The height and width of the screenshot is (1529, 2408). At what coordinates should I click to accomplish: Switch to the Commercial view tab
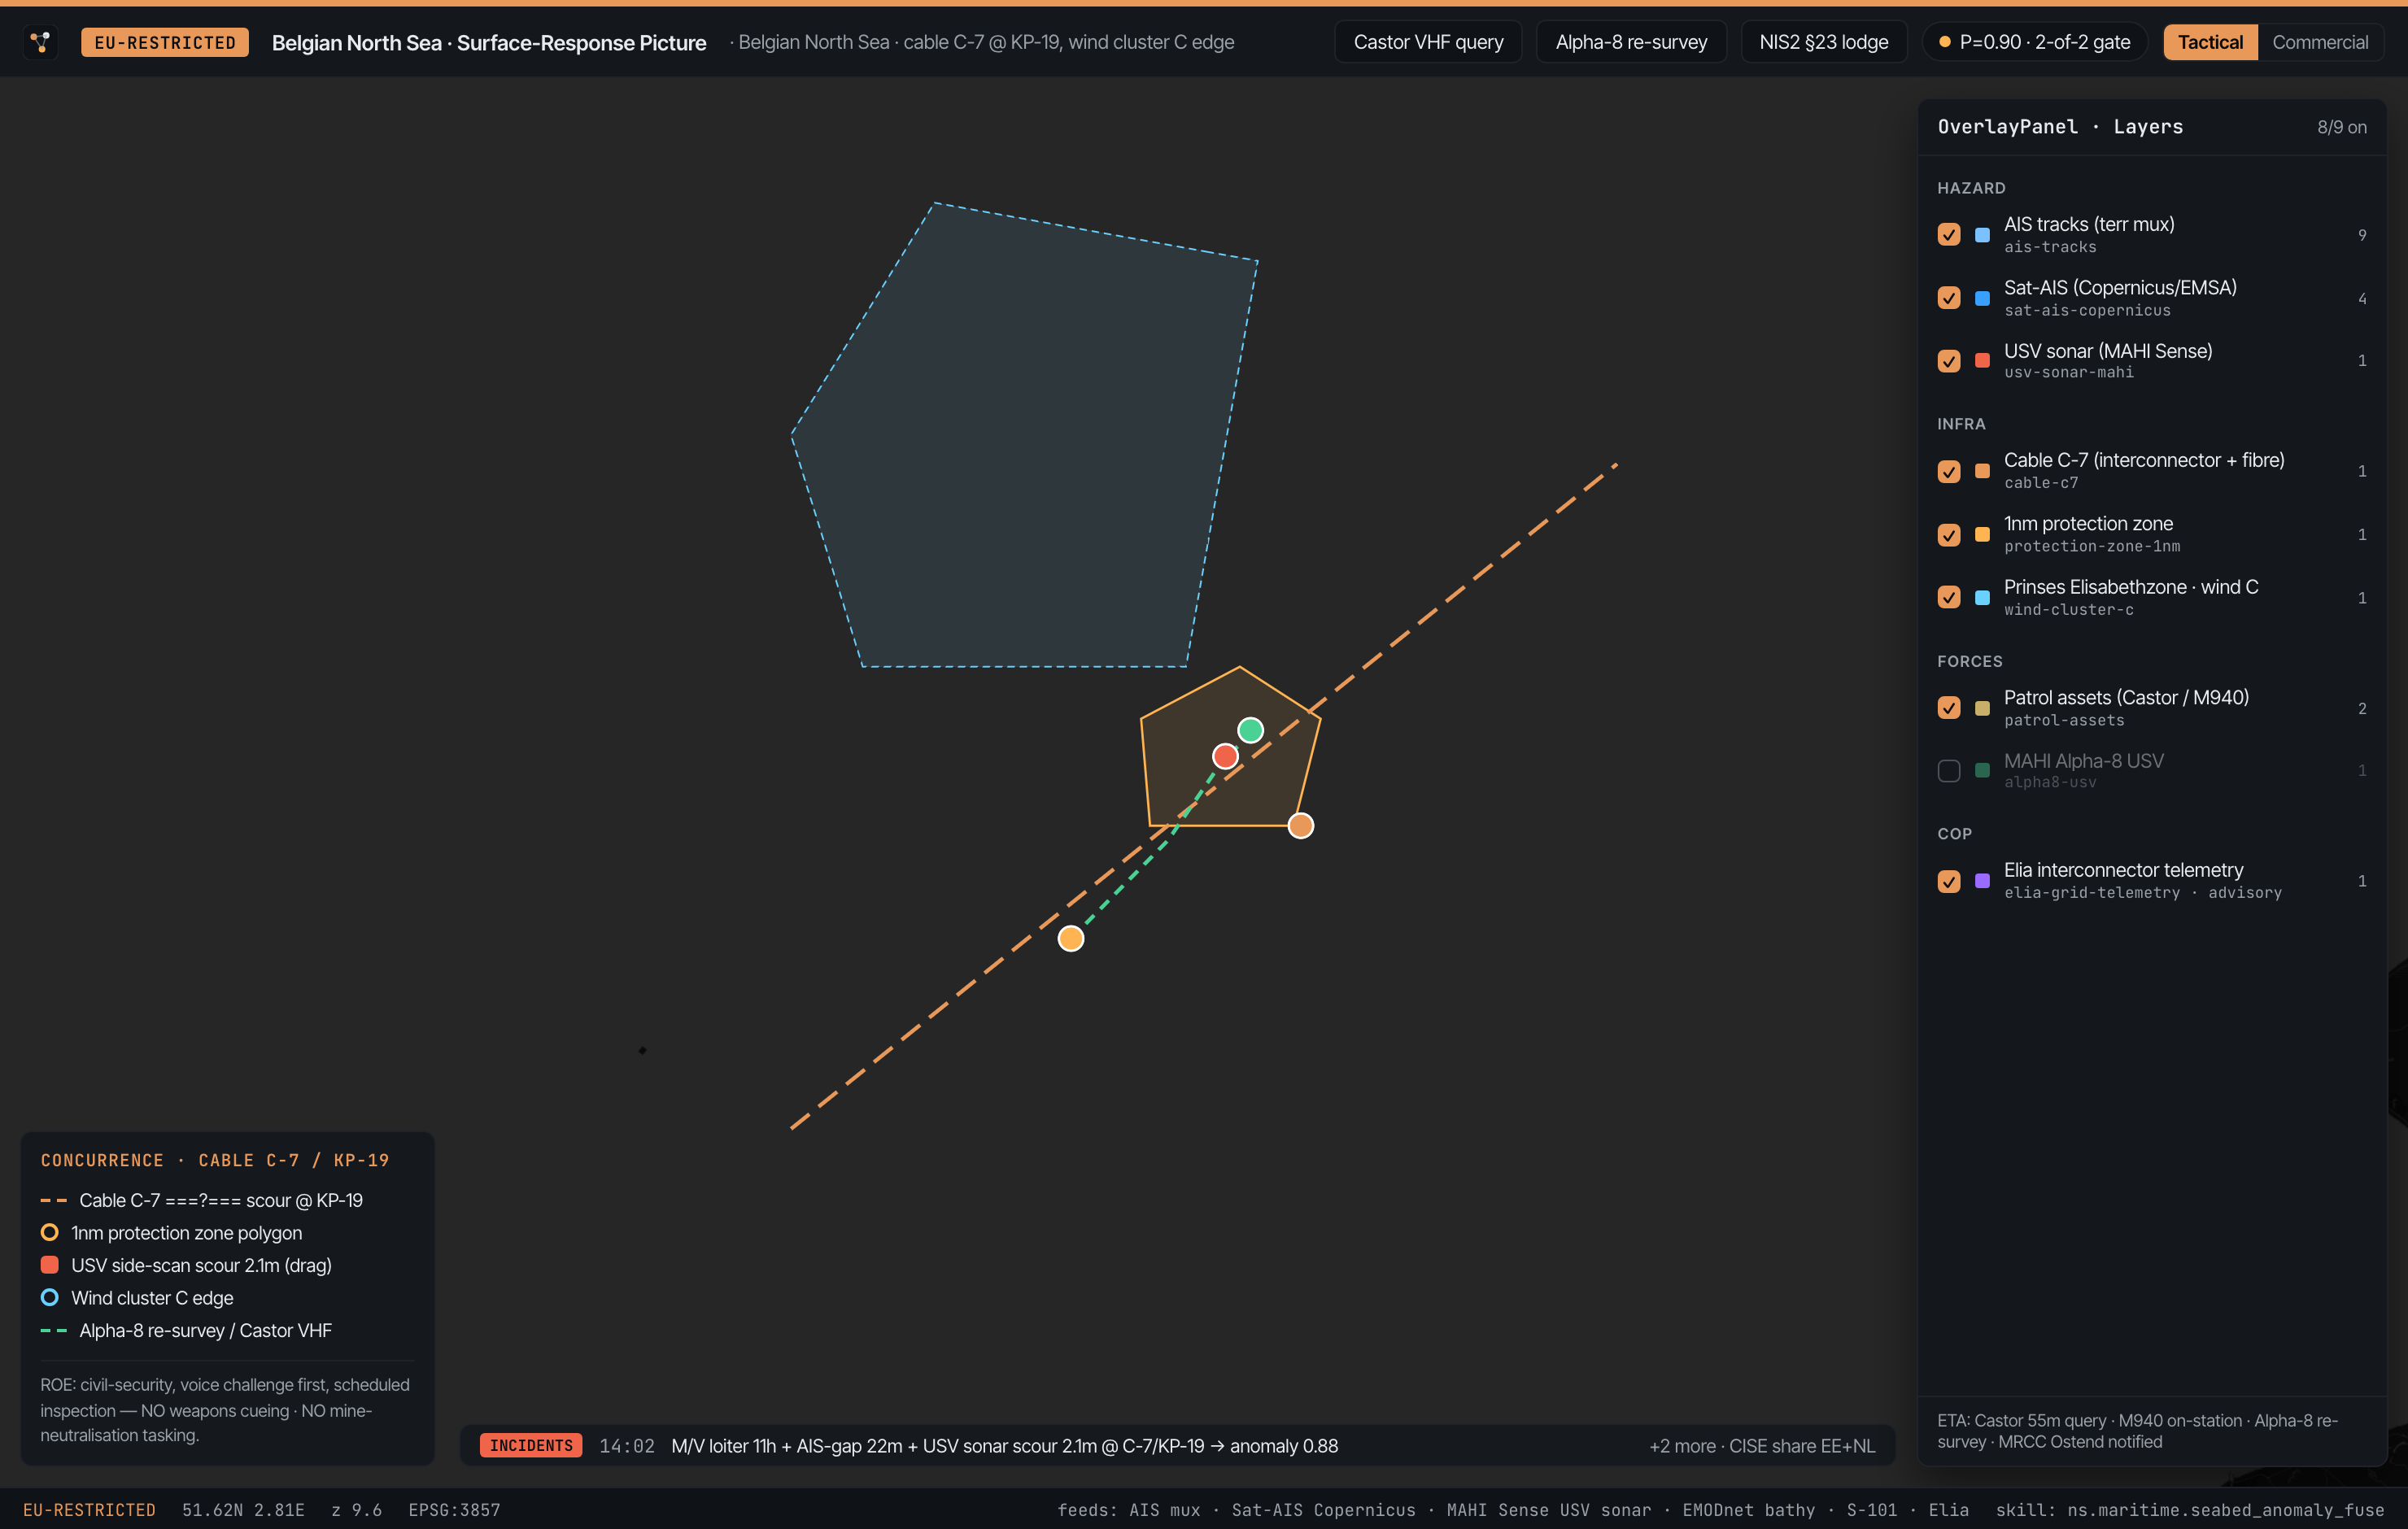point(2319,42)
